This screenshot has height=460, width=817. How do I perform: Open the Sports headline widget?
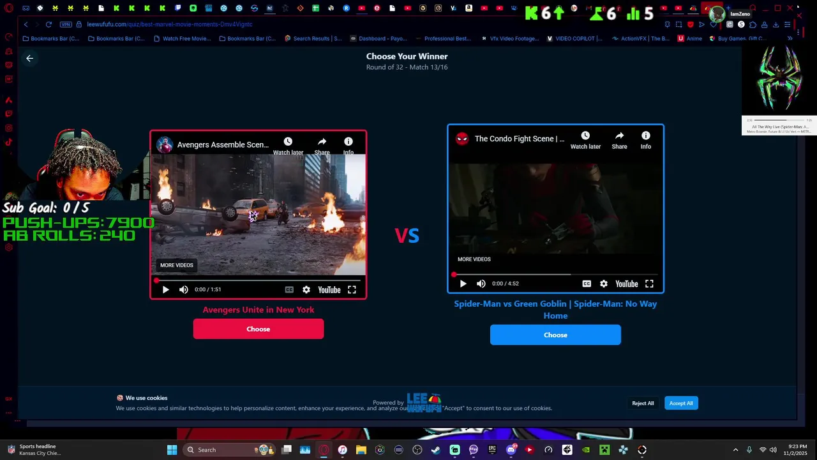click(35, 450)
